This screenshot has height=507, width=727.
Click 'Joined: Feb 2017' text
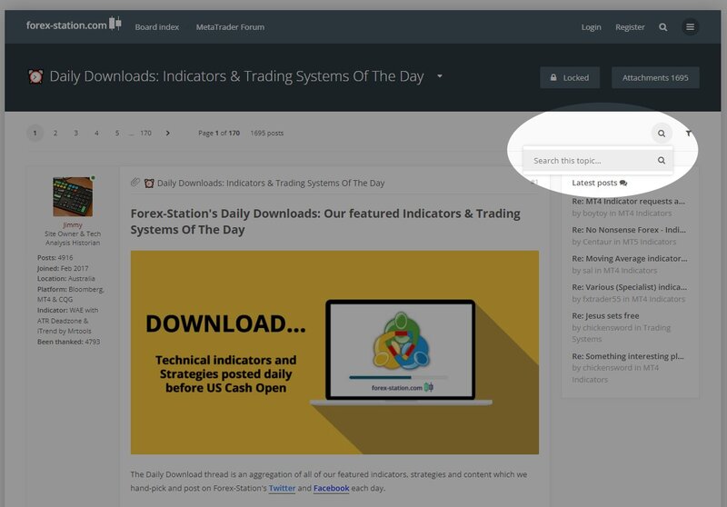coord(63,268)
